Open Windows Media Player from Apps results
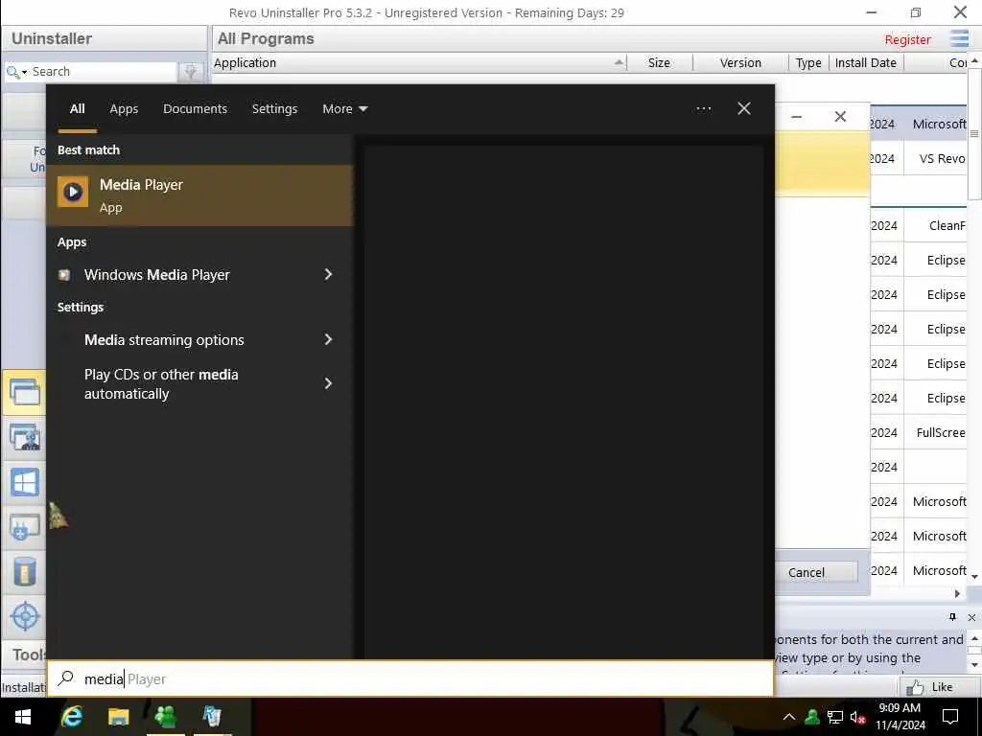The image size is (982, 736). tap(156, 275)
